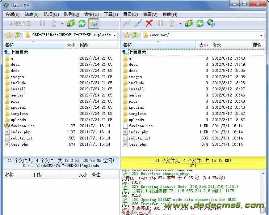Click the remote 上层目录 parent entry

pyautogui.click(x=137, y=52)
